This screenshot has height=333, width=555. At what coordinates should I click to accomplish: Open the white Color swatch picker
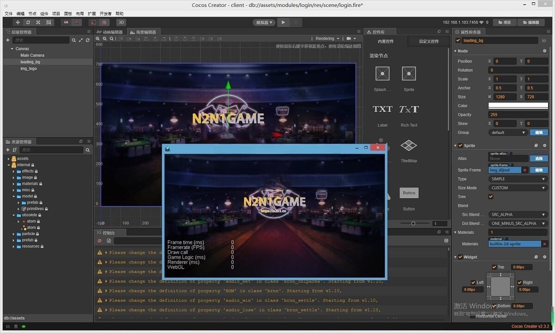[x=518, y=106]
